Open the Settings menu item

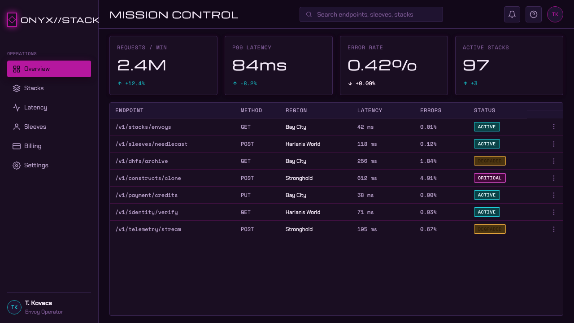pyautogui.click(x=49, y=166)
